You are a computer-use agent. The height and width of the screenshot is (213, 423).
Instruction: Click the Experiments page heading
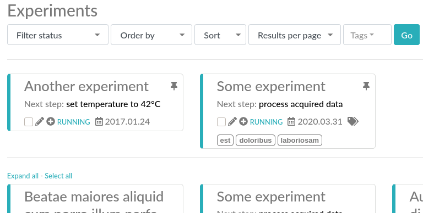coord(52,11)
